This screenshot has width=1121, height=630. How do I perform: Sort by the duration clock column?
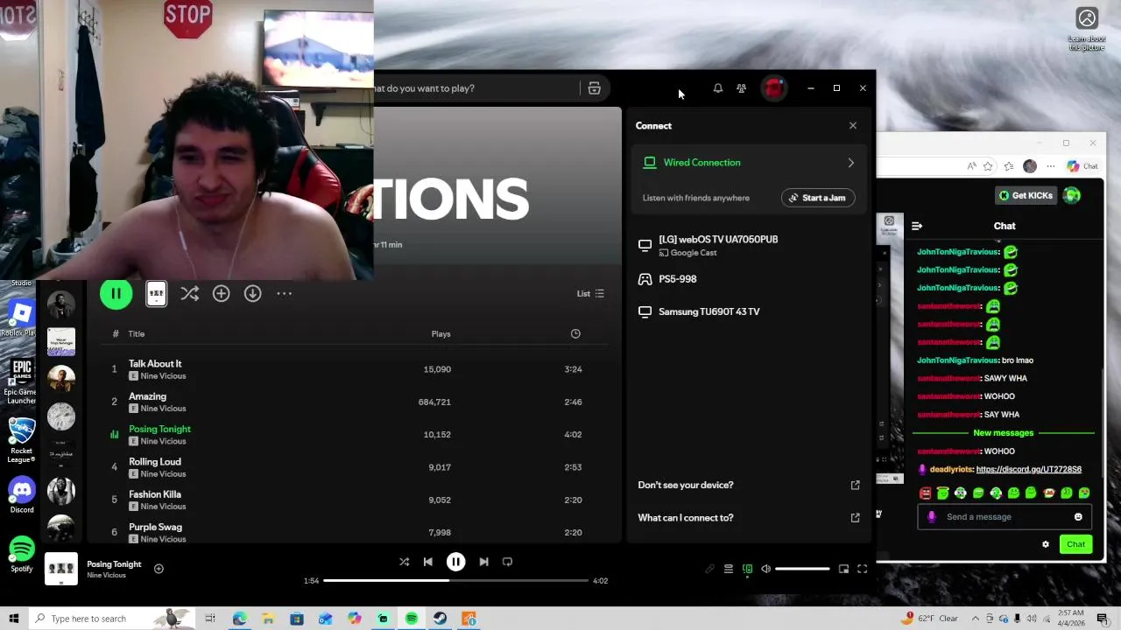(575, 333)
